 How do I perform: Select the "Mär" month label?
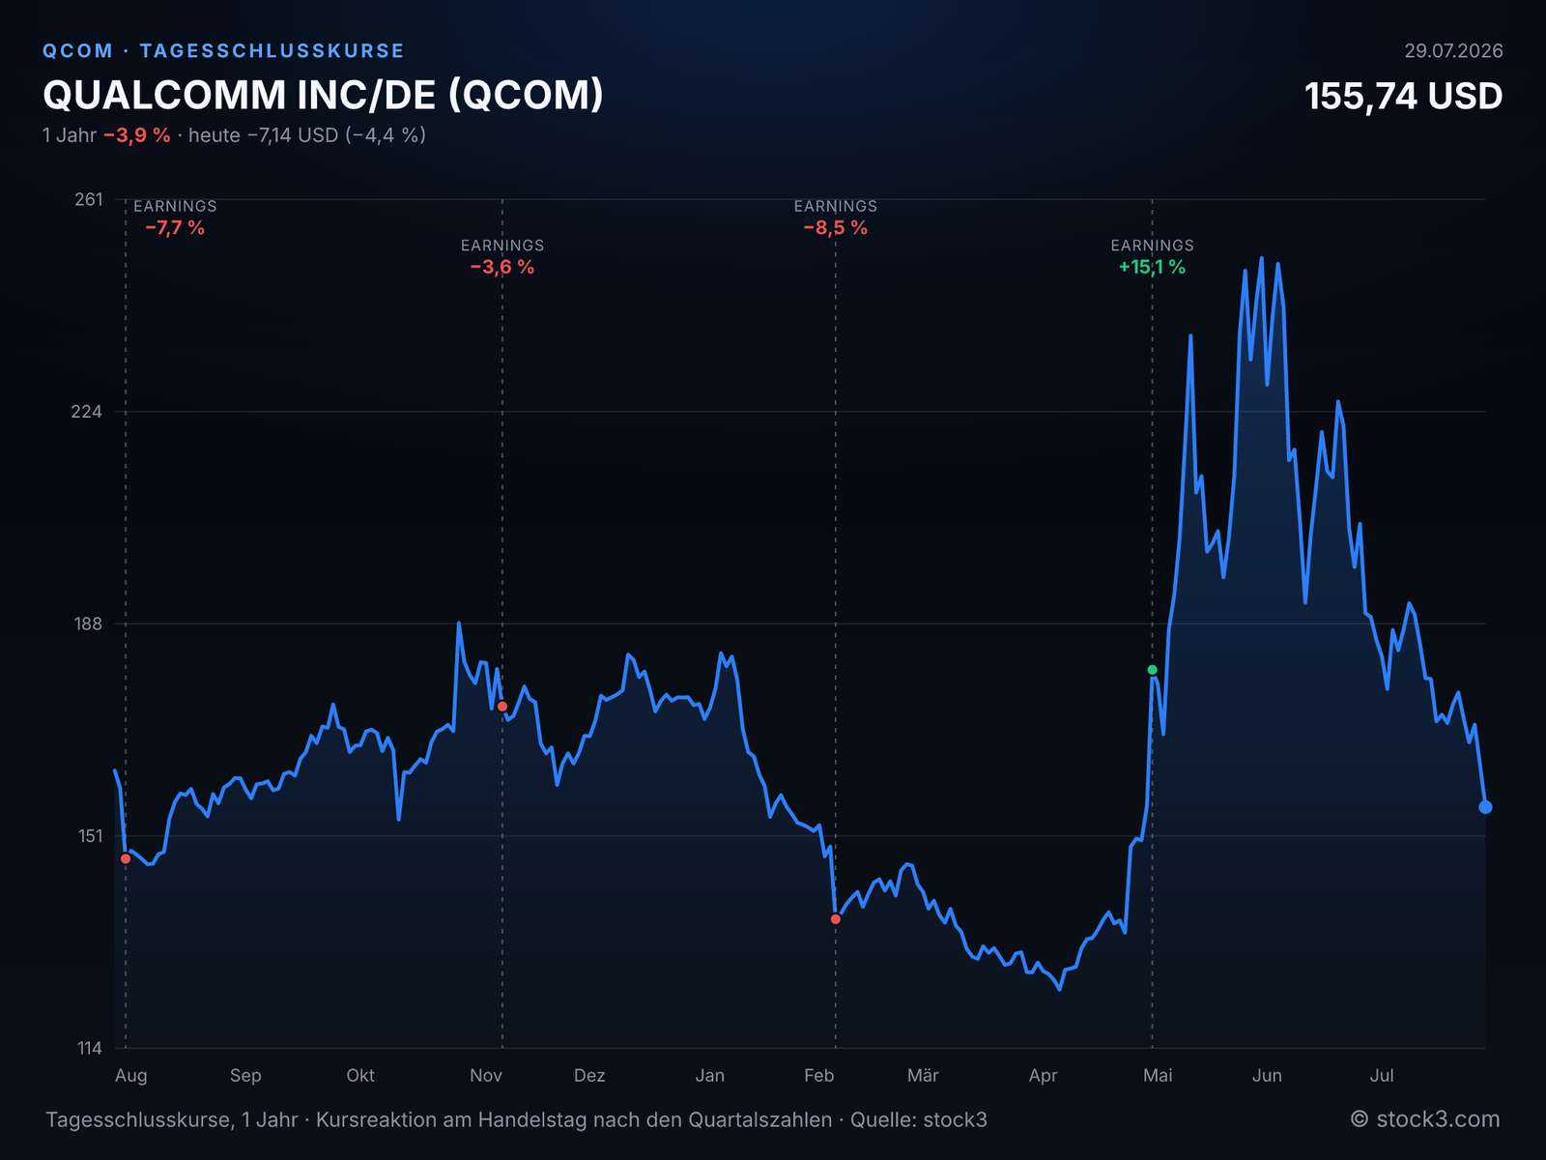pyautogui.click(x=923, y=1076)
